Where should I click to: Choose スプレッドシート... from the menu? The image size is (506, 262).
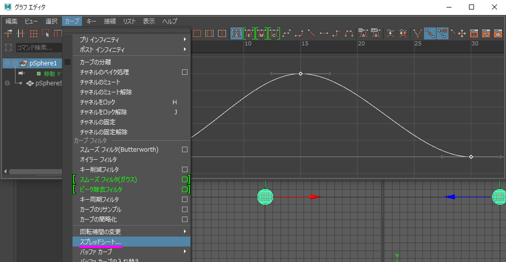tap(131, 242)
